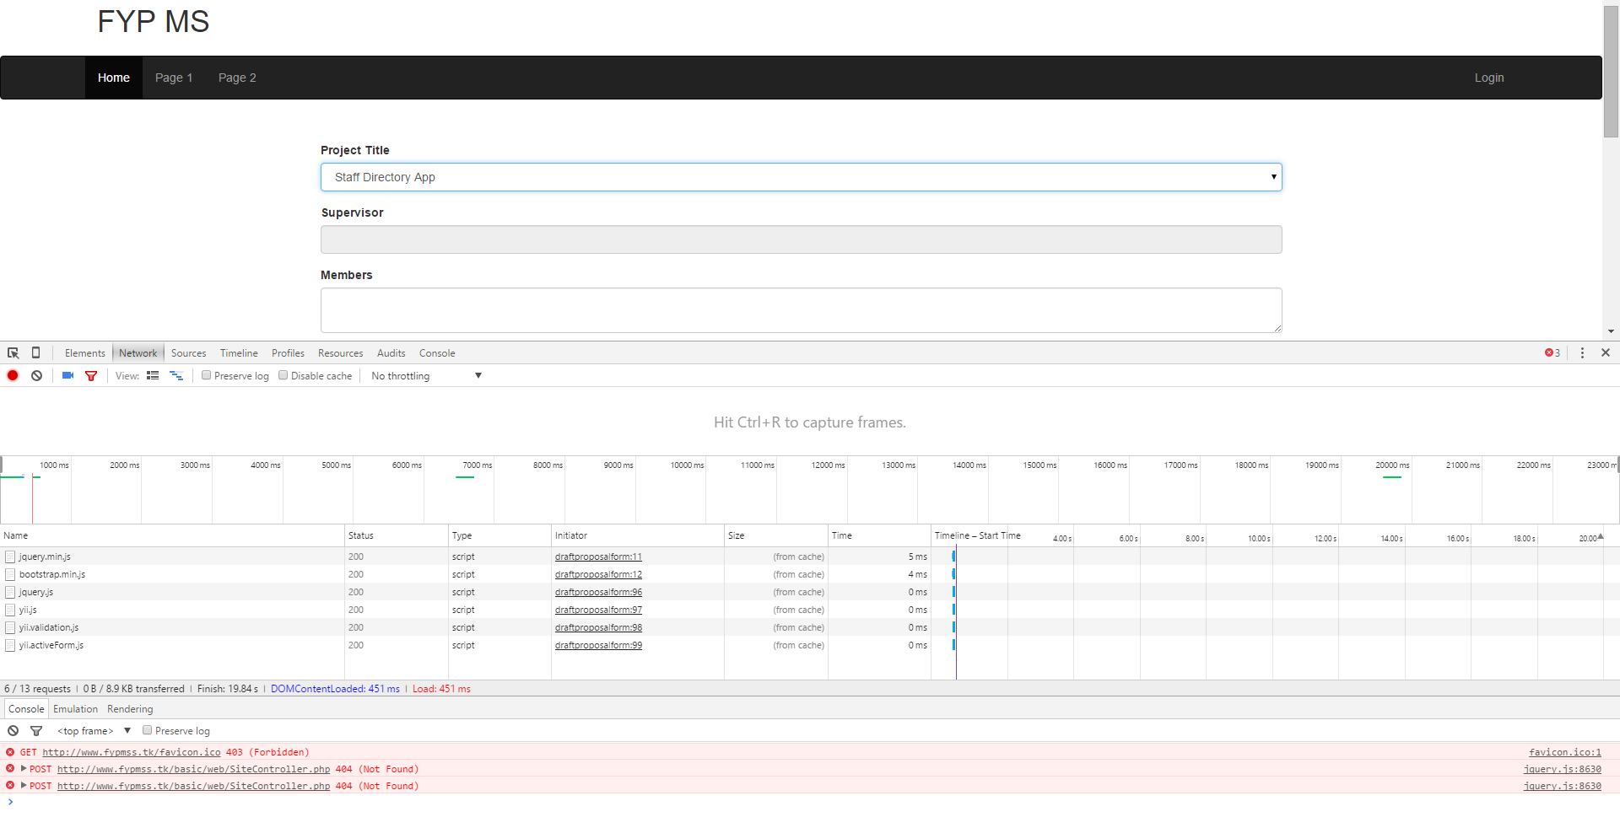
Task: Switch to large request rows view
Action: (x=153, y=375)
